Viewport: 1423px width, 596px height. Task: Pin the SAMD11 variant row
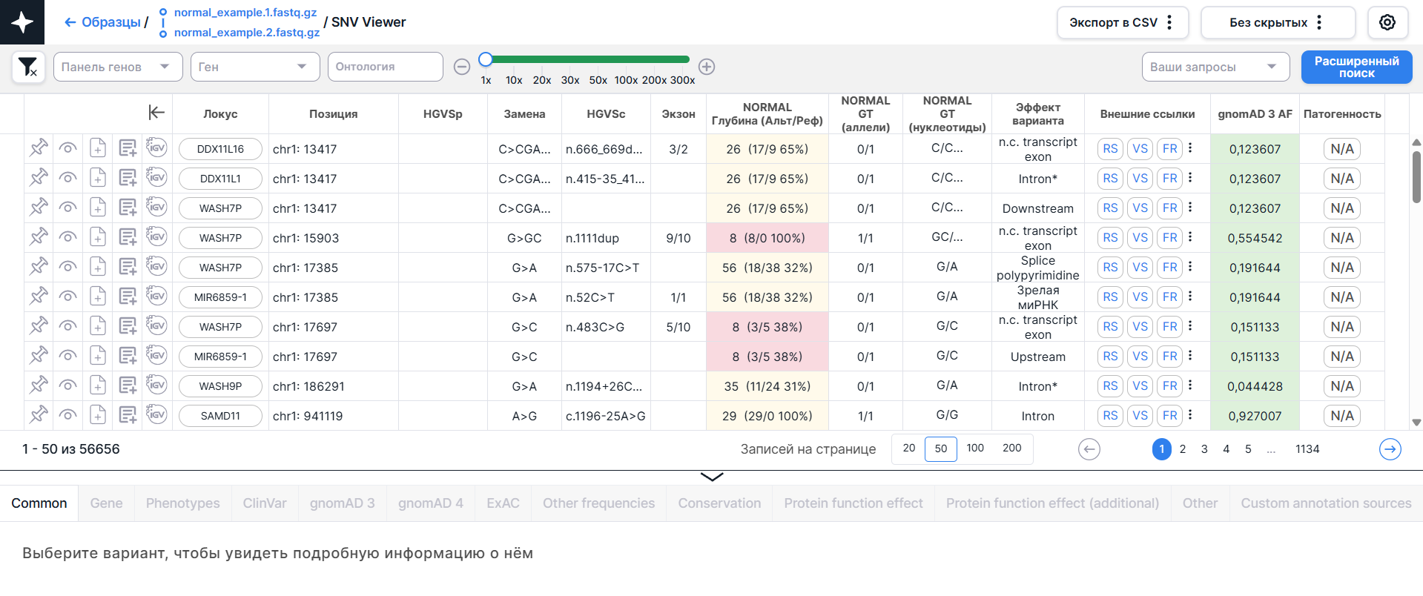pyautogui.click(x=39, y=415)
